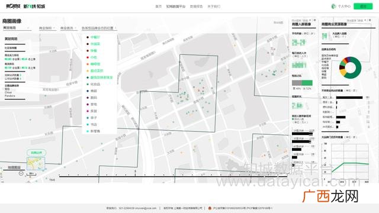Open 知城数据平台 in the top navigation

coord(176,7)
